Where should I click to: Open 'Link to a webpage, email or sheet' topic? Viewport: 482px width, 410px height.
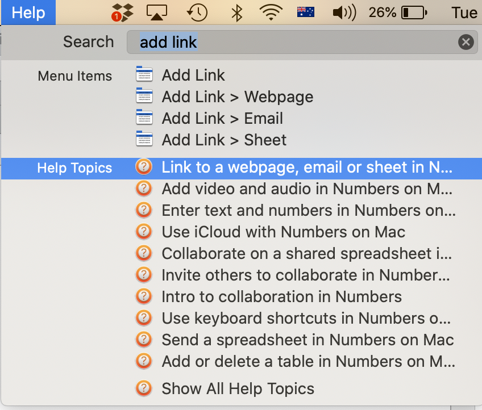pyautogui.click(x=307, y=168)
